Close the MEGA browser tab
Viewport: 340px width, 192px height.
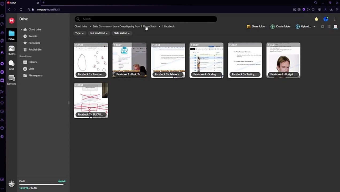tap(38, 3)
